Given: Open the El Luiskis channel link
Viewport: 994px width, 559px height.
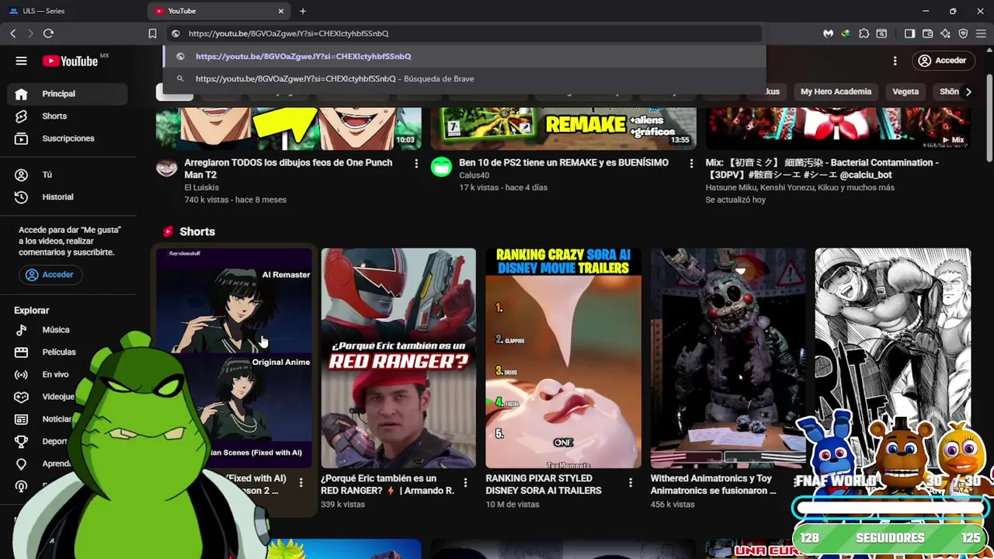Looking at the screenshot, I should pyautogui.click(x=201, y=188).
